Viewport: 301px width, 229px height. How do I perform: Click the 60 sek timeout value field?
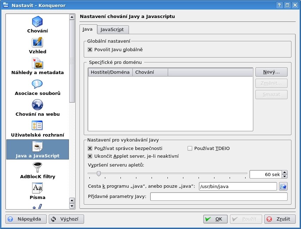[266, 175]
